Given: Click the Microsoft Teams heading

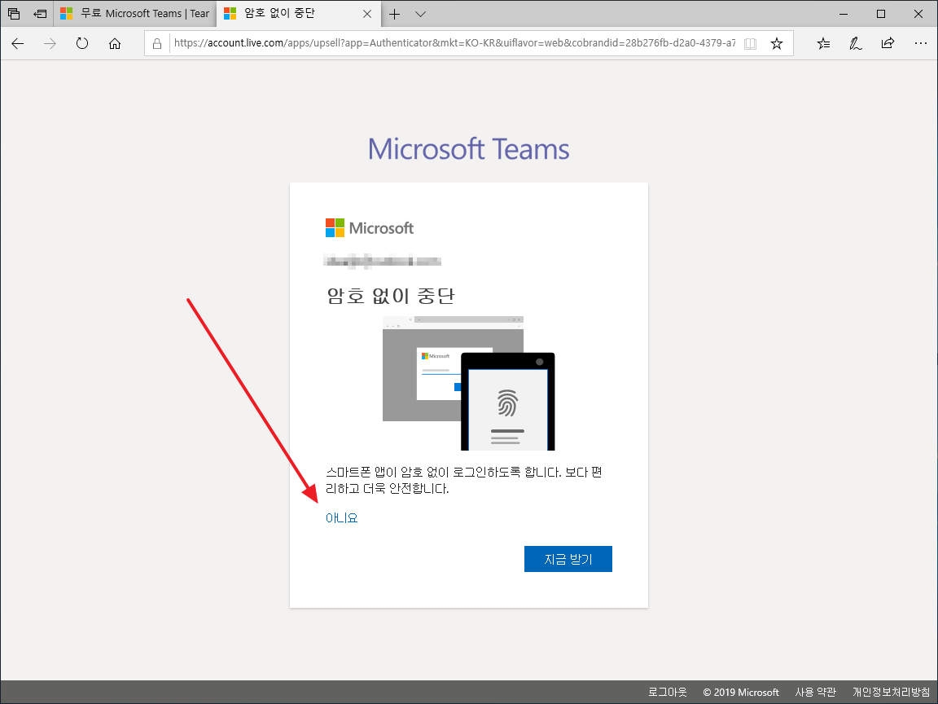Looking at the screenshot, I should 468,149.
